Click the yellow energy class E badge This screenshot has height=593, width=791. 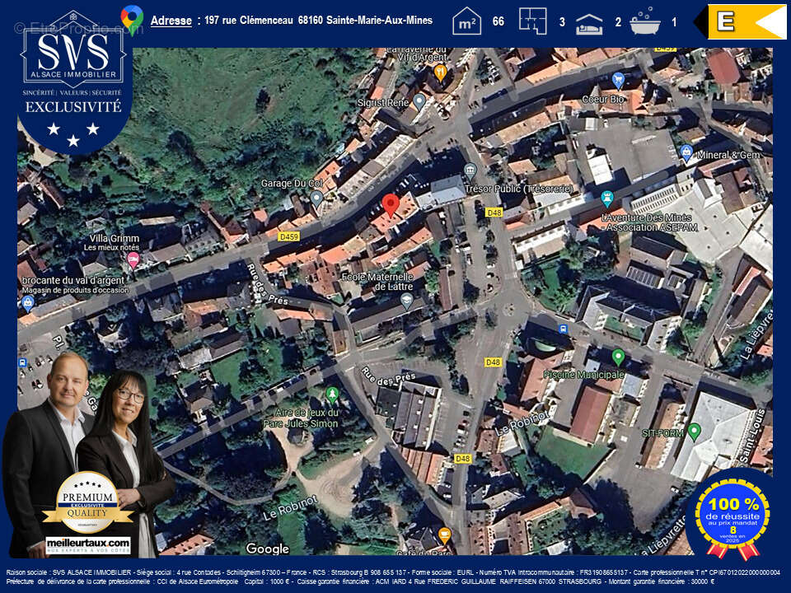coord(747,21)
